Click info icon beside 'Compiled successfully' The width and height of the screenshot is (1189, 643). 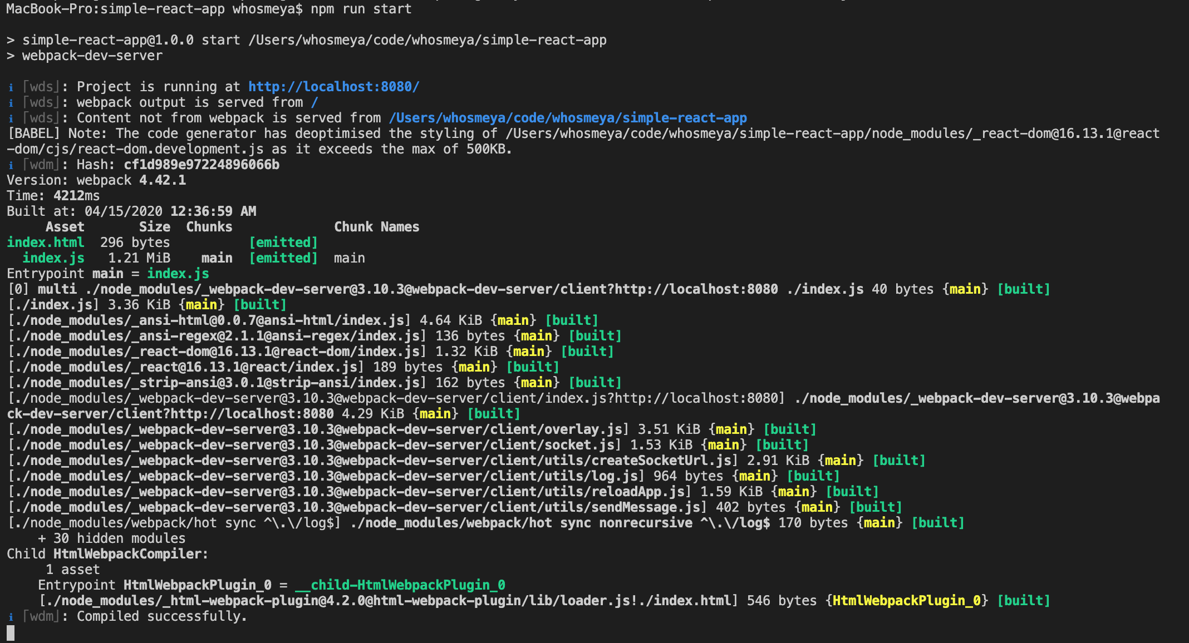(x=11, y=617)
